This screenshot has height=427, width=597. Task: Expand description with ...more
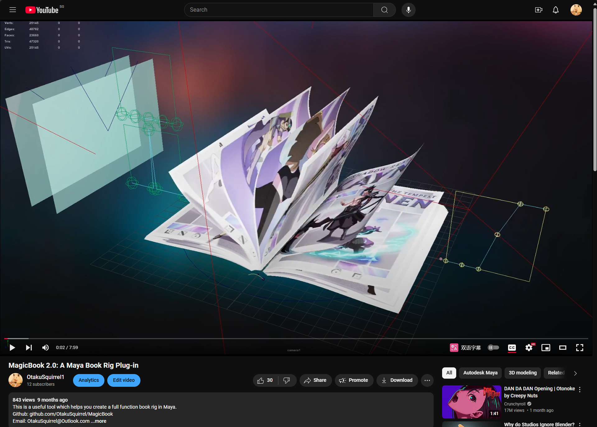pos(99,421)
